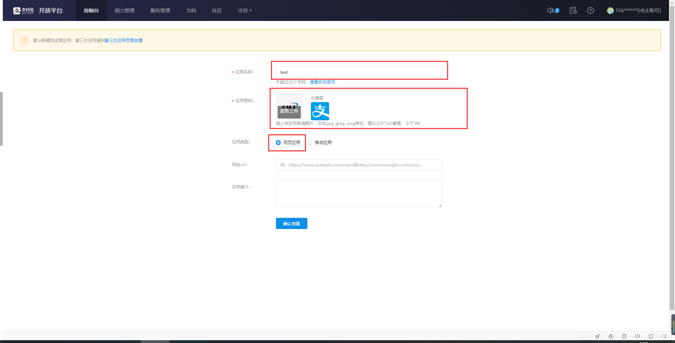Click the Alipay 支付宝 logo
Screen dimensions: 675x343
[23, 10]
